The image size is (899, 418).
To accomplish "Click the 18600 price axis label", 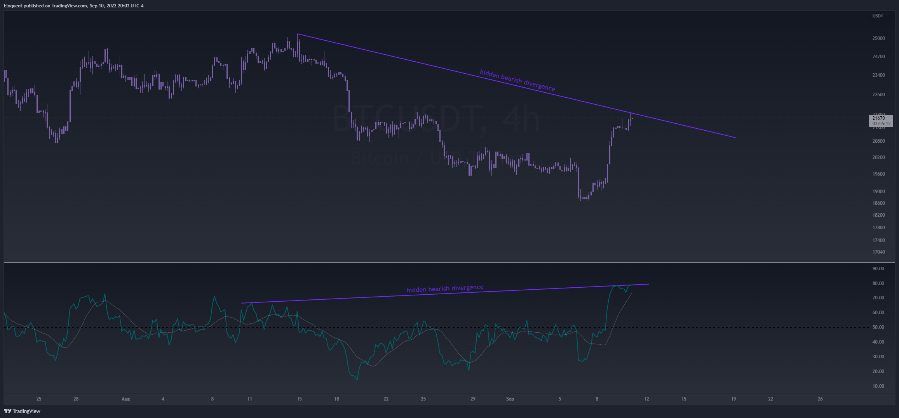I will pos(878,203).
